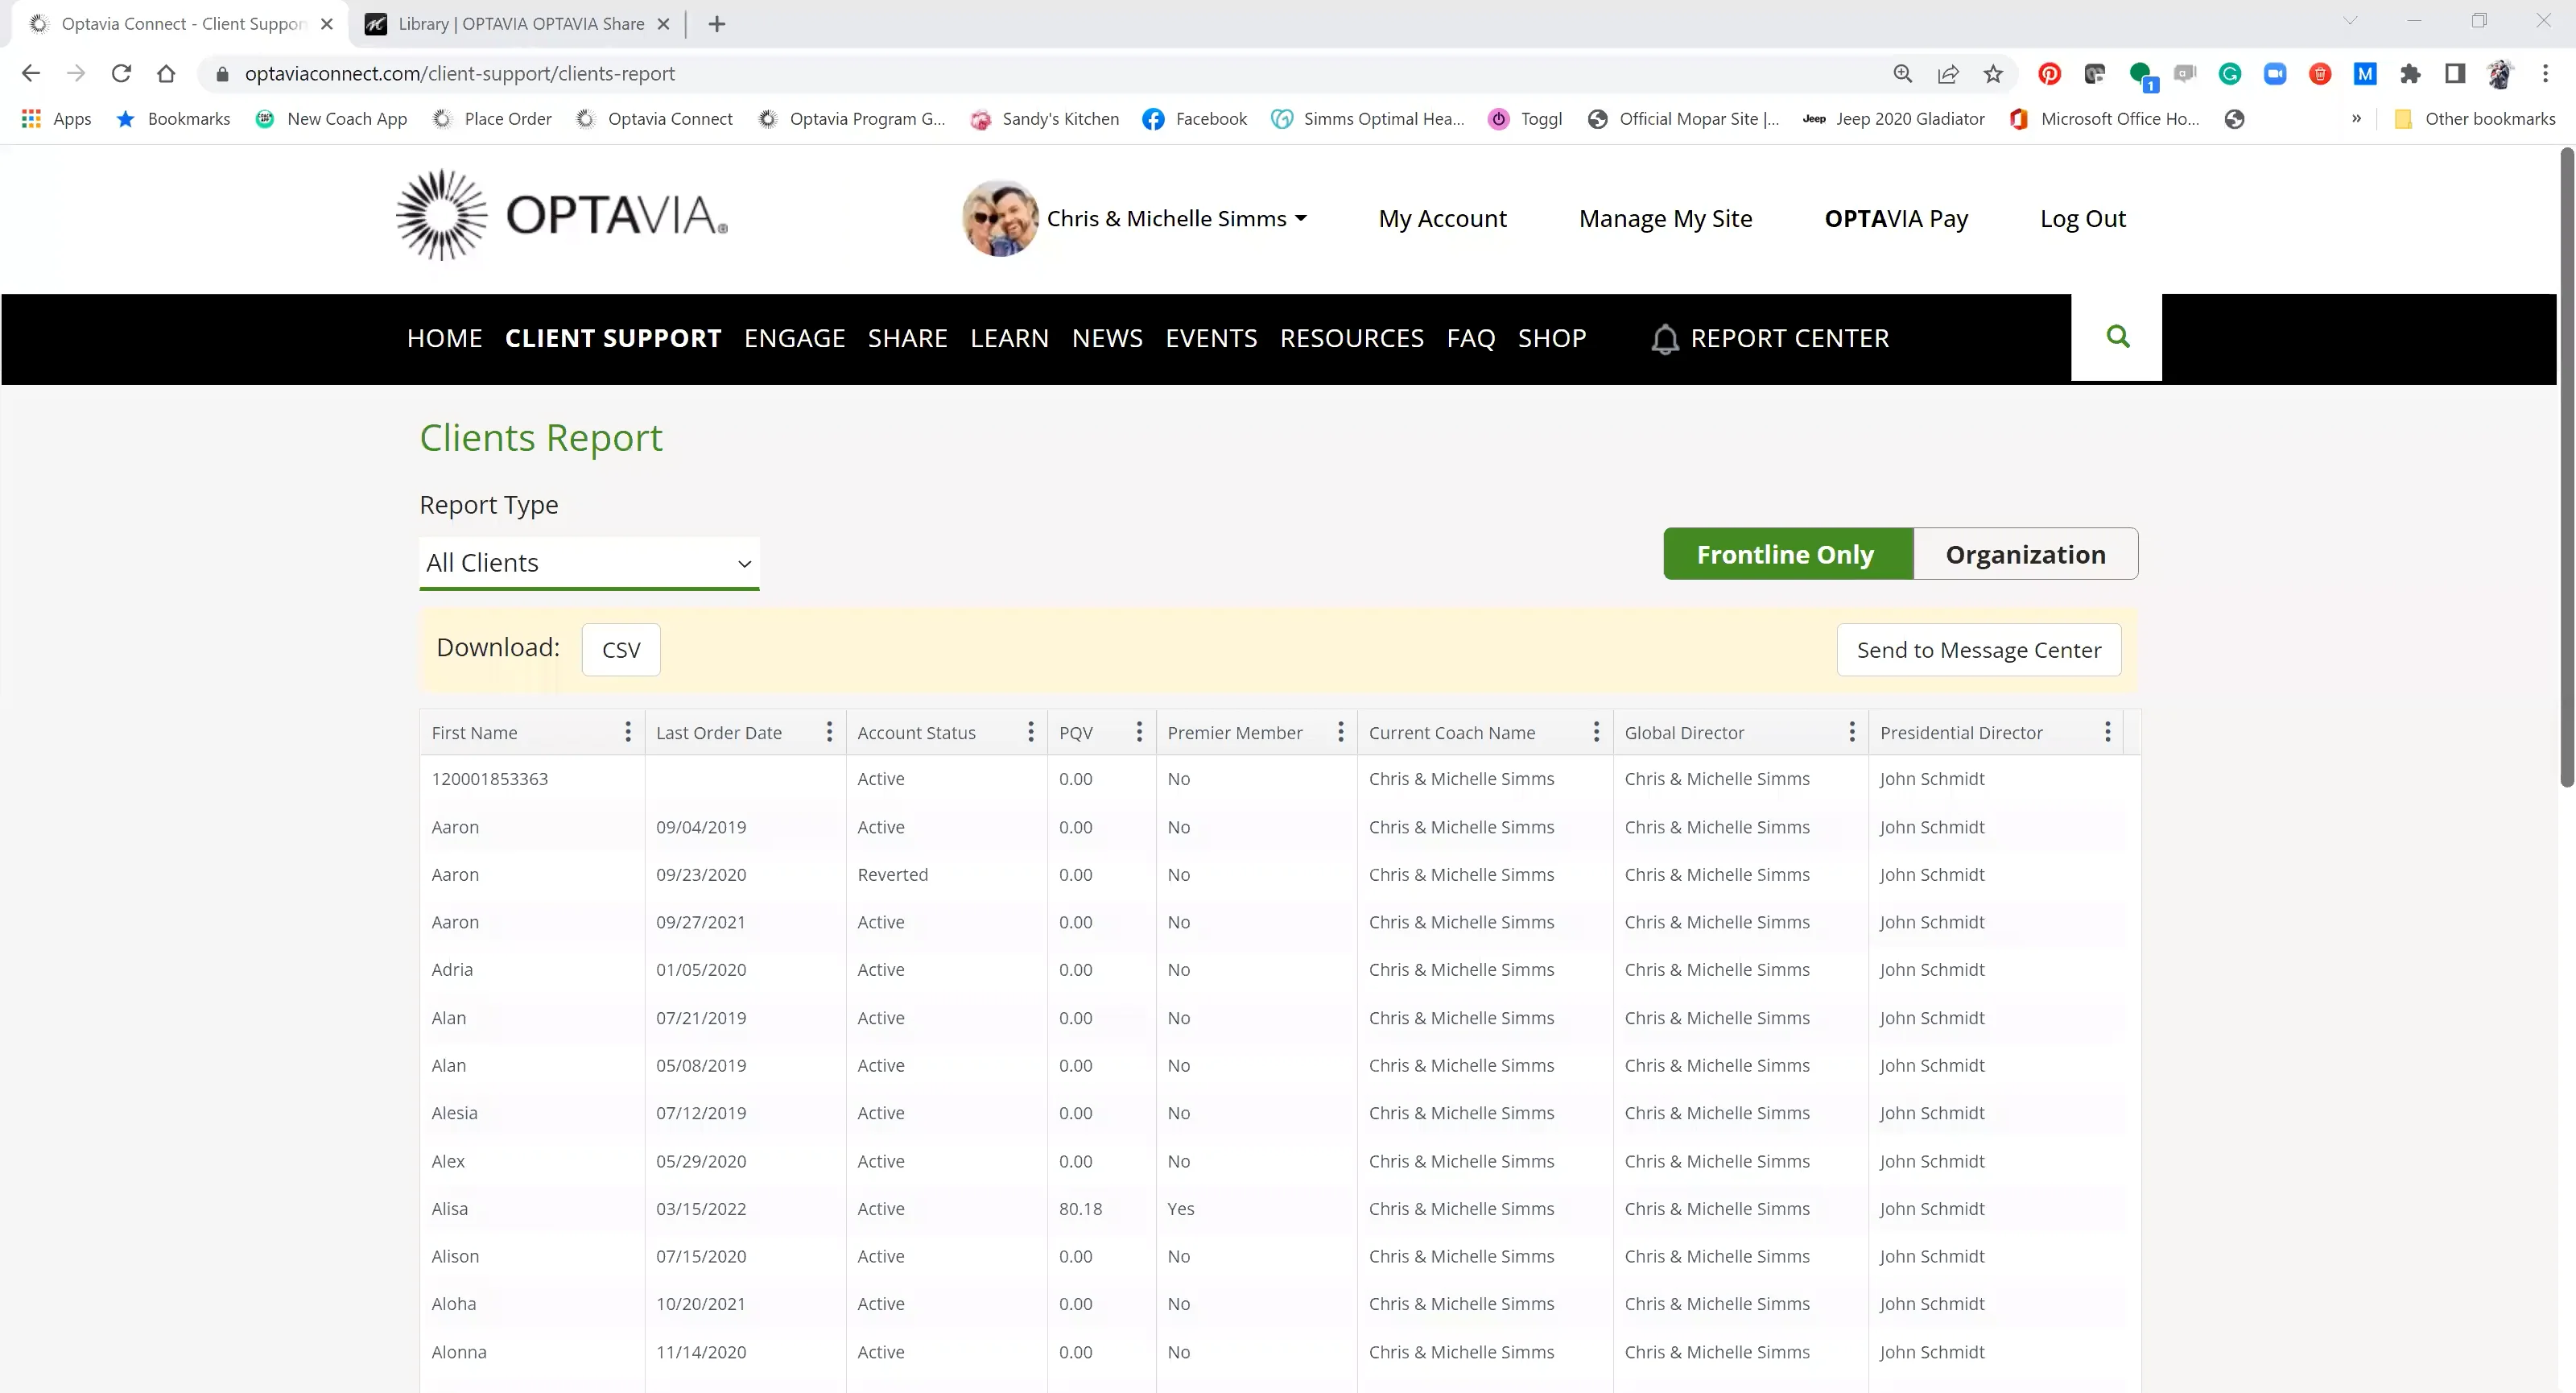The height and width of the screenshot is (1393, 2576).
Task: Switch report view to Organization
Action: [2026, 553]
